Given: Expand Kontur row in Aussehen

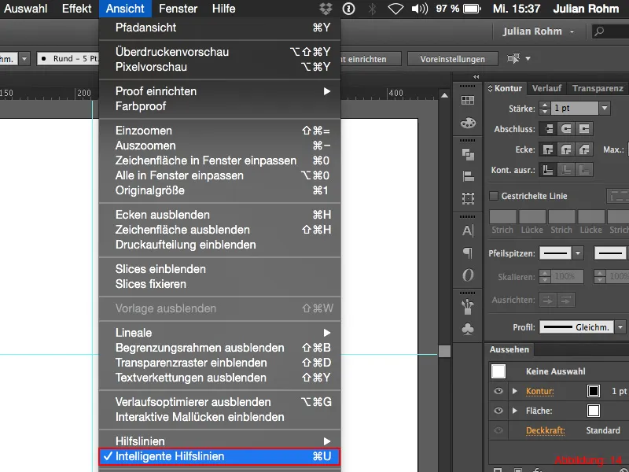Looking at the screenshot, I should tap(515, 391).
